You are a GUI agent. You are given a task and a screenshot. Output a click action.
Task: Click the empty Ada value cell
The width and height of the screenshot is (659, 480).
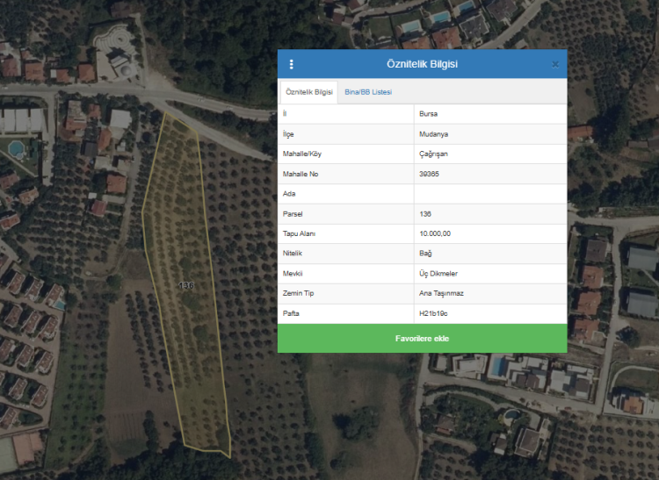pos(489,194)
